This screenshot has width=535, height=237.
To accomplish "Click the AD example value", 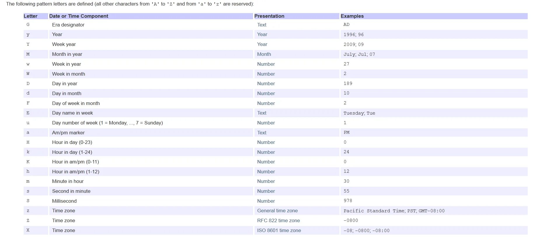I will (x=346, y=25).
